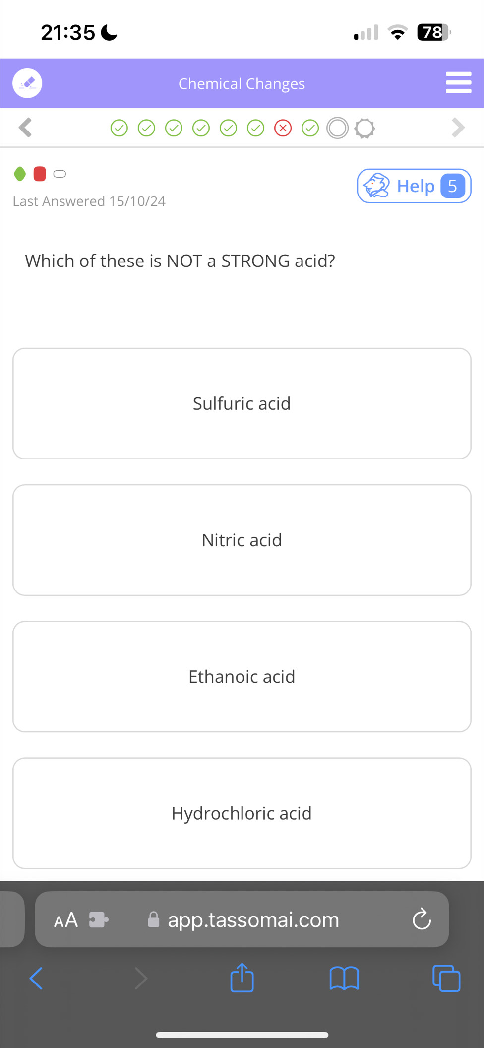
Task: Tap the Safari share icon
Action: pyautogui.click(x=242, y=978)
